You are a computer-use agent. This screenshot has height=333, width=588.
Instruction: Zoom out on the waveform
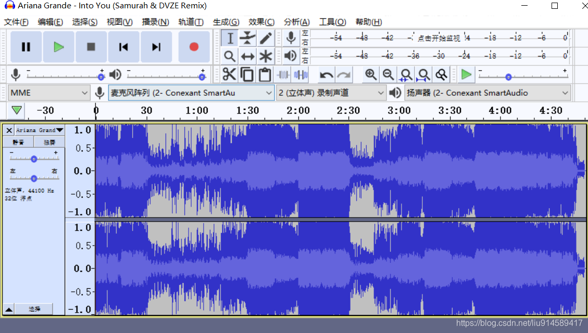click(389, 74)
